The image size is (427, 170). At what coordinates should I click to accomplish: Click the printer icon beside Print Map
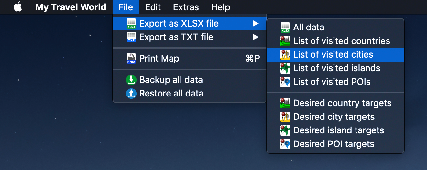(131, 59)
